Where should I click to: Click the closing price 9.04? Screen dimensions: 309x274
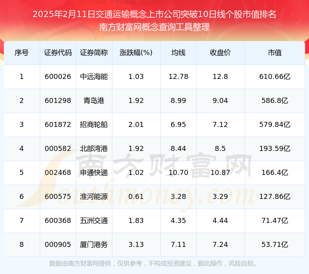coord(220,101)
